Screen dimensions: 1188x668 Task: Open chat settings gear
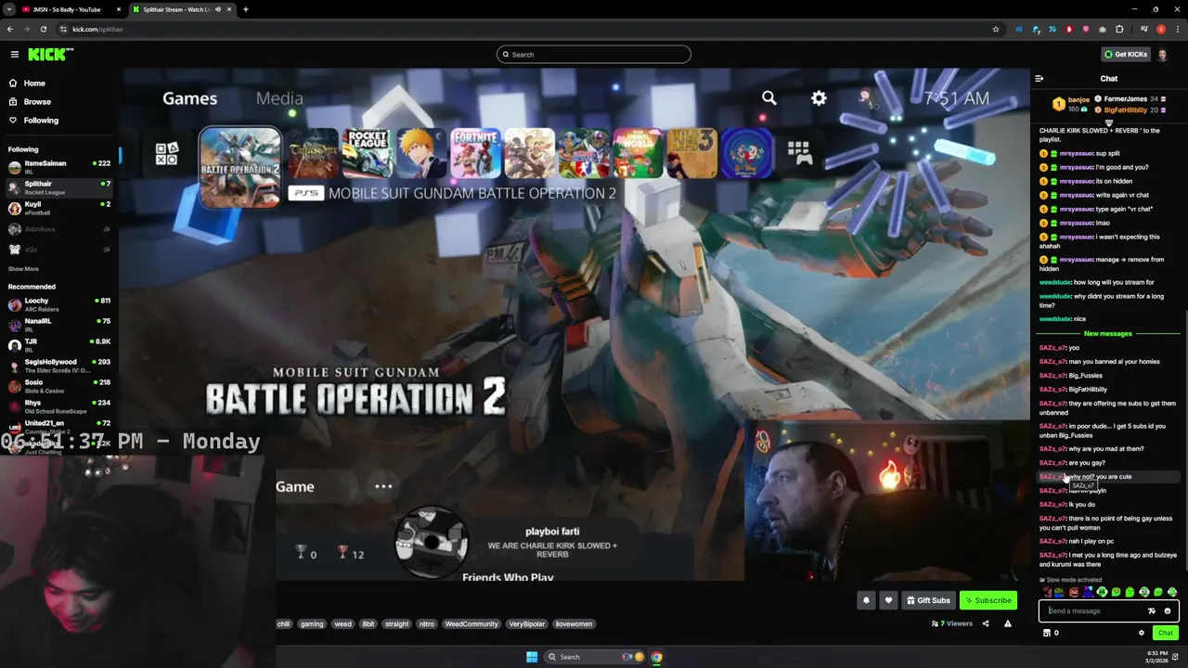point(1142,633)
